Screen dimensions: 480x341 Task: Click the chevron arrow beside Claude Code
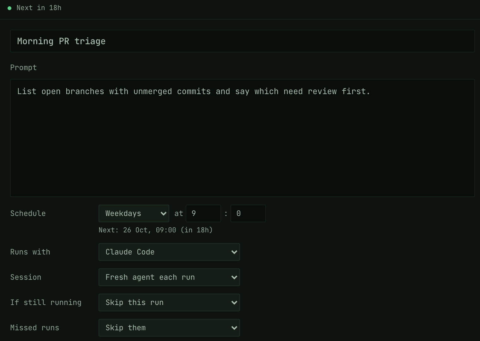coord(234,252)
